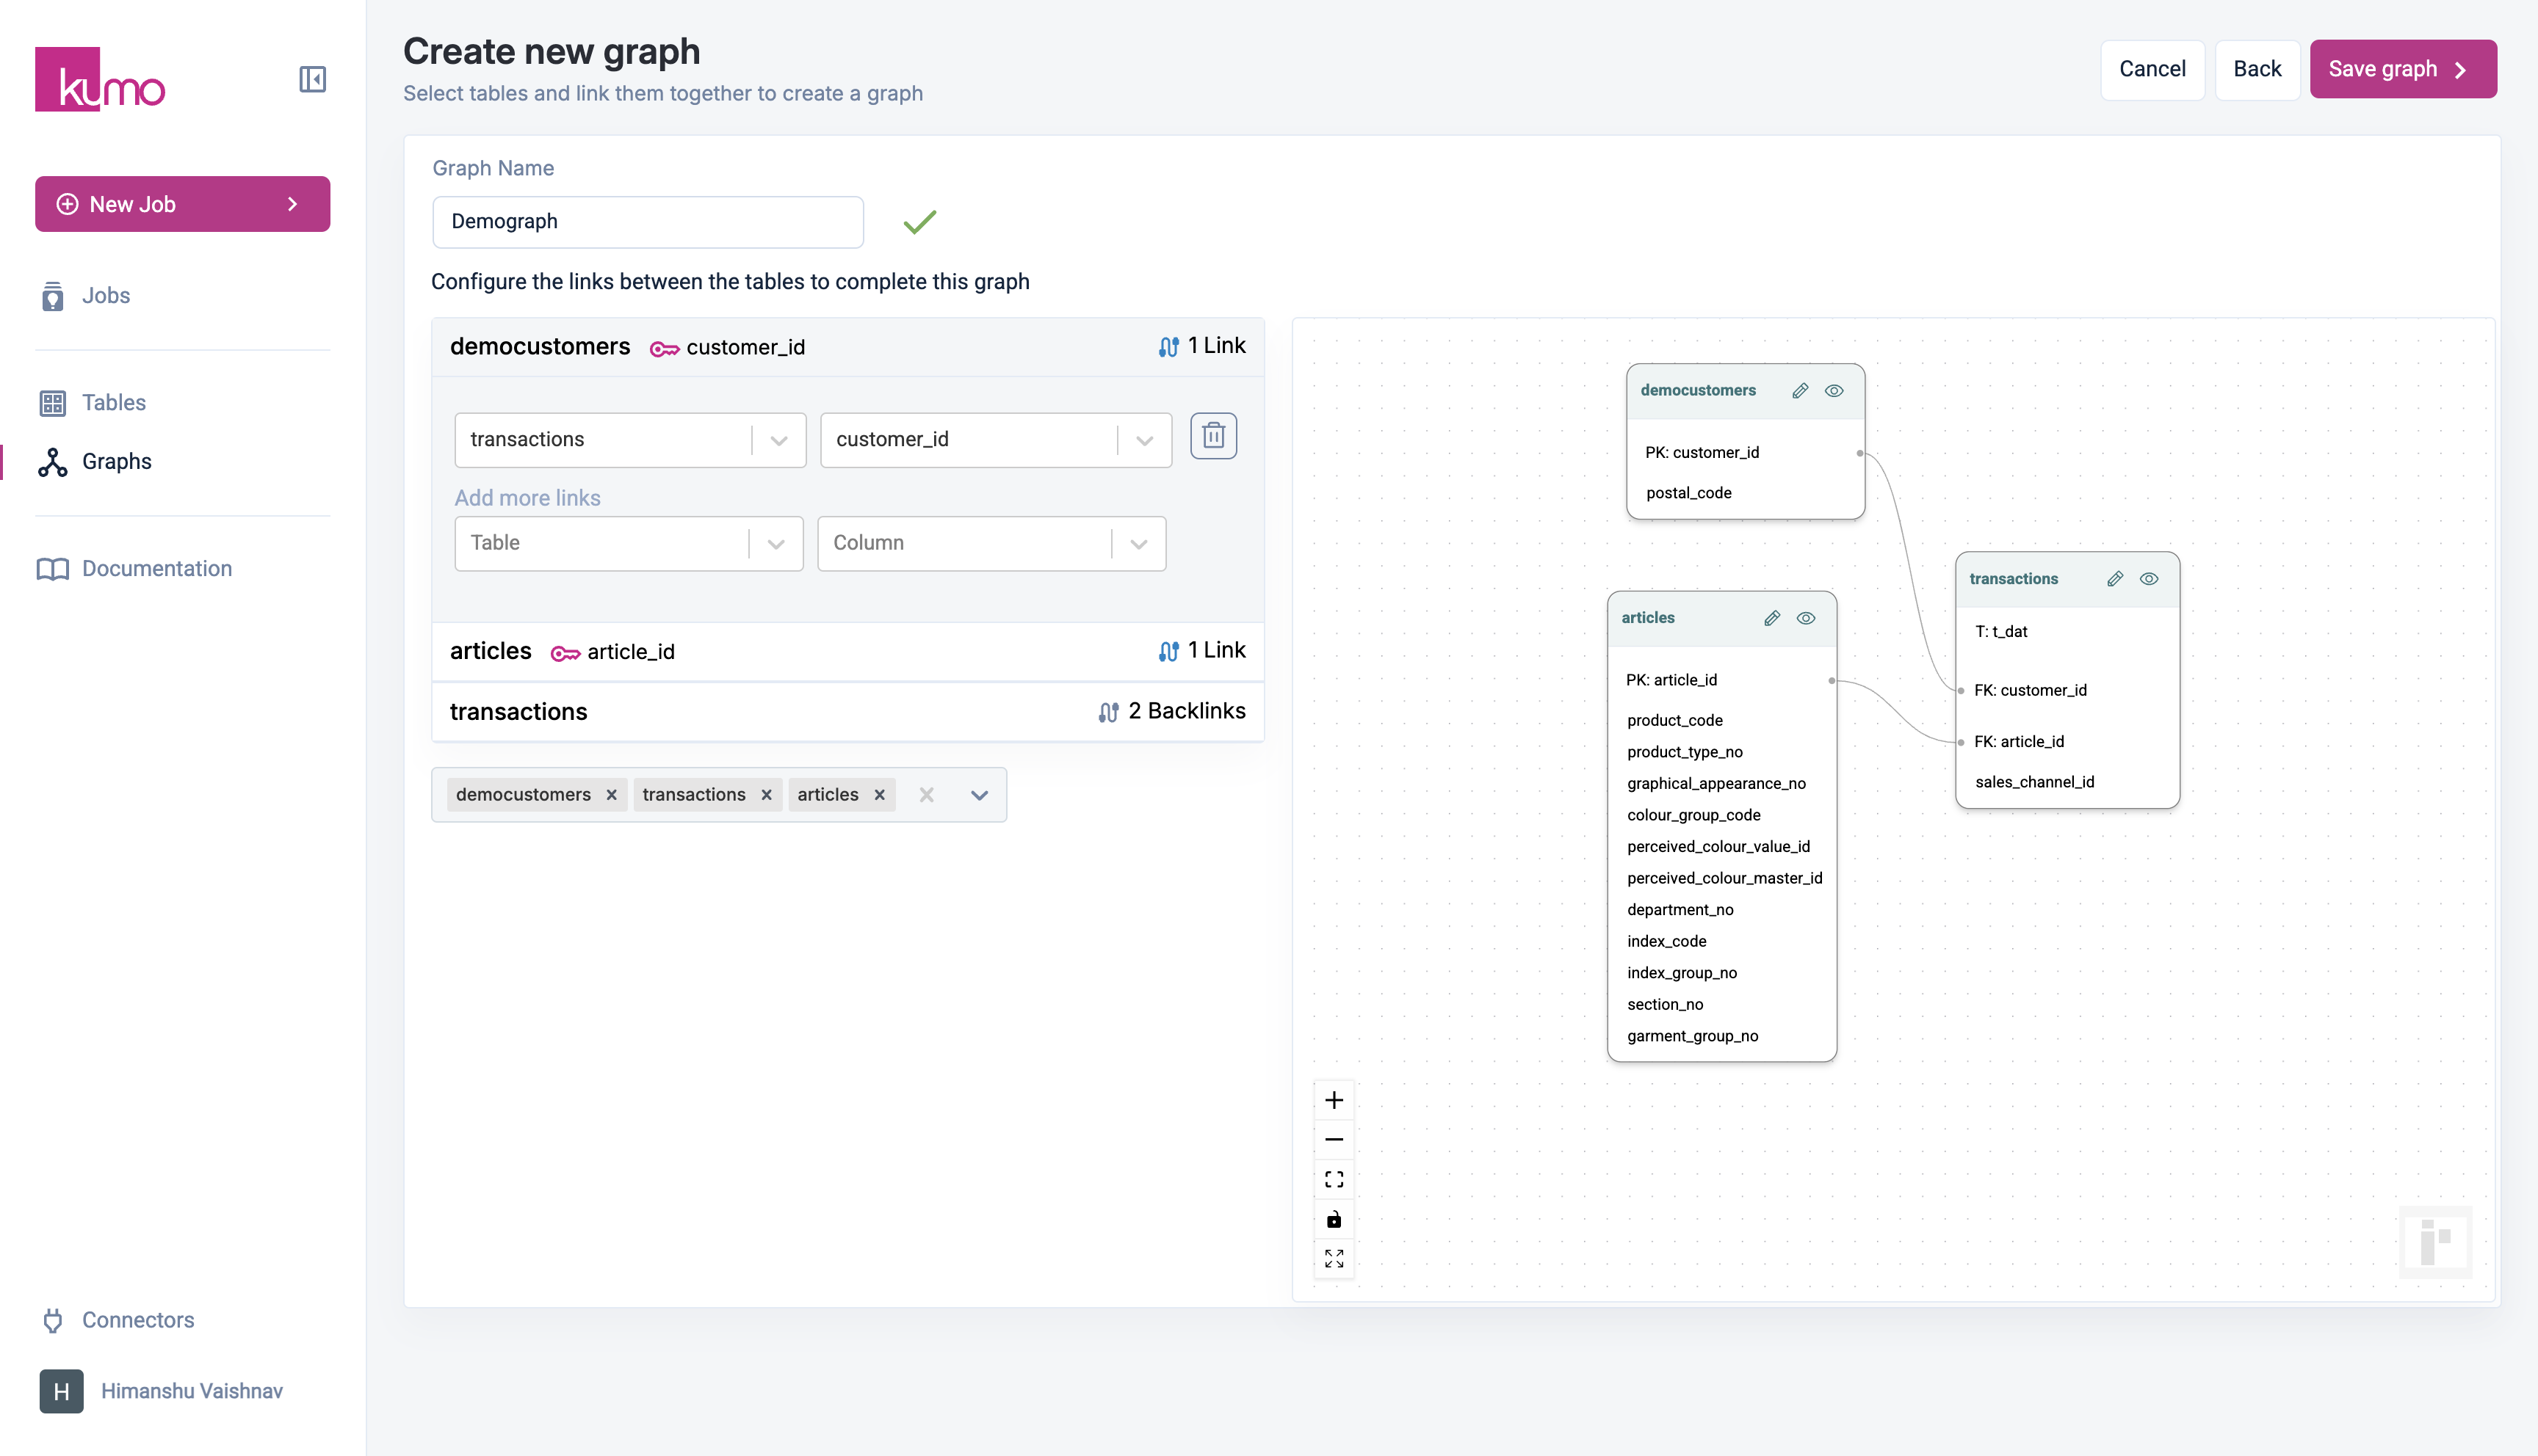Delete the transactions customer_id link
Image resolution: width=2538 pixels, height=1456 pixels.
[1212, 436]
